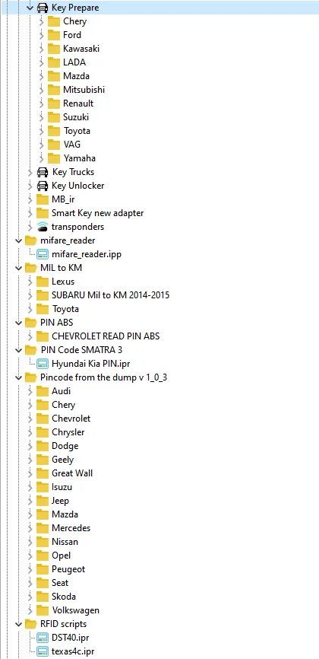Collapse the Key Prepare tree node

point(30,8)
